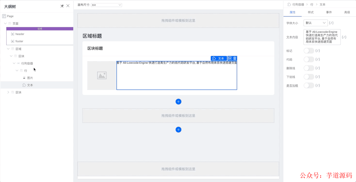Viewport: 356px width, 182px height.
Task: Turn on the 是否加粗 bold switch
Action: [x=309, y=85]
